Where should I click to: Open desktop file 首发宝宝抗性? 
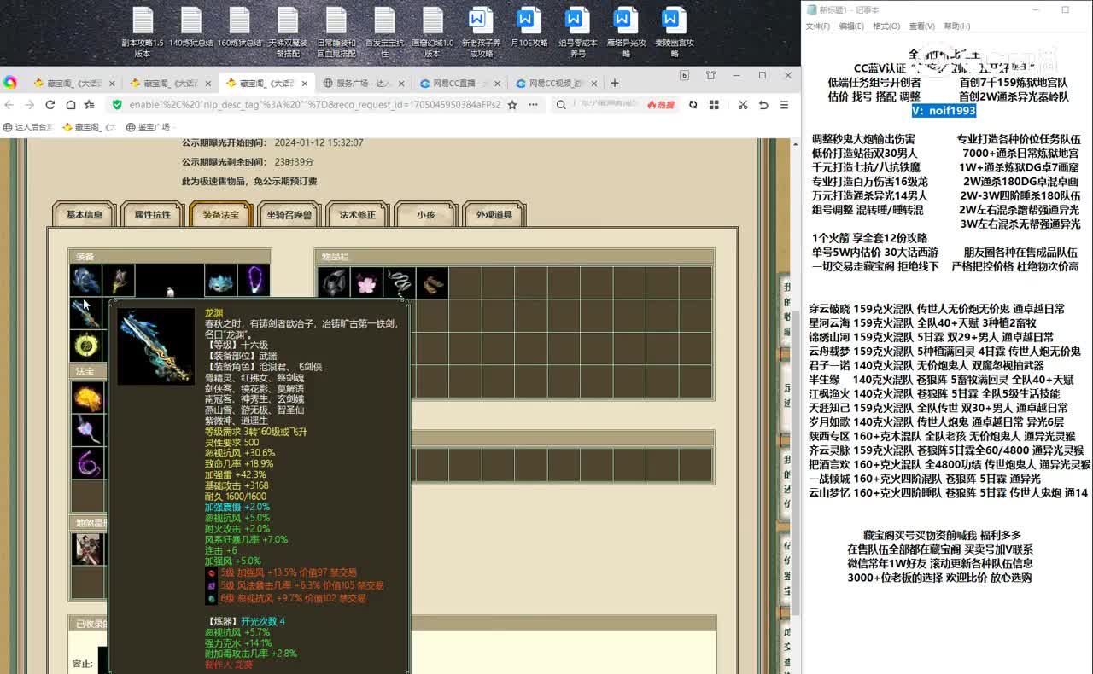[385, 32]
